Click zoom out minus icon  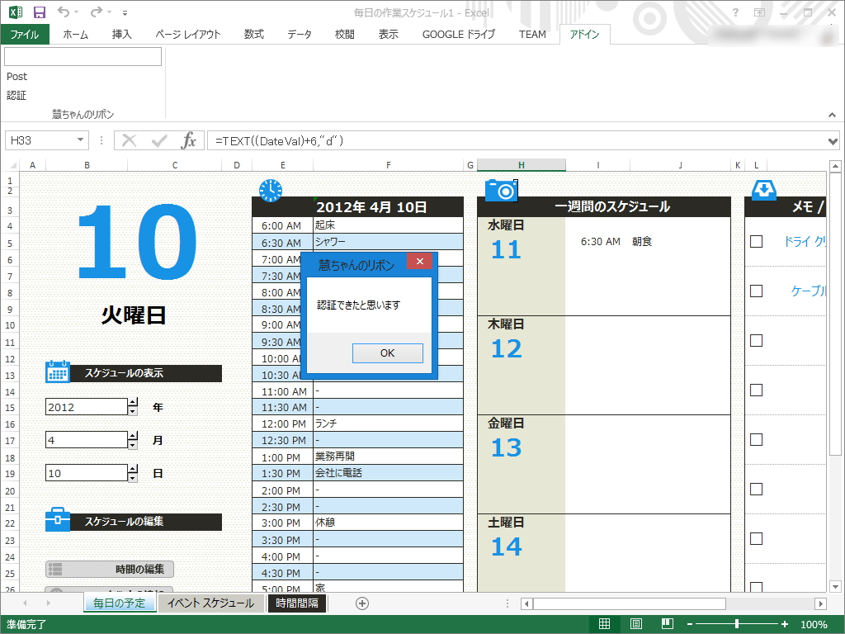(690, 624)
